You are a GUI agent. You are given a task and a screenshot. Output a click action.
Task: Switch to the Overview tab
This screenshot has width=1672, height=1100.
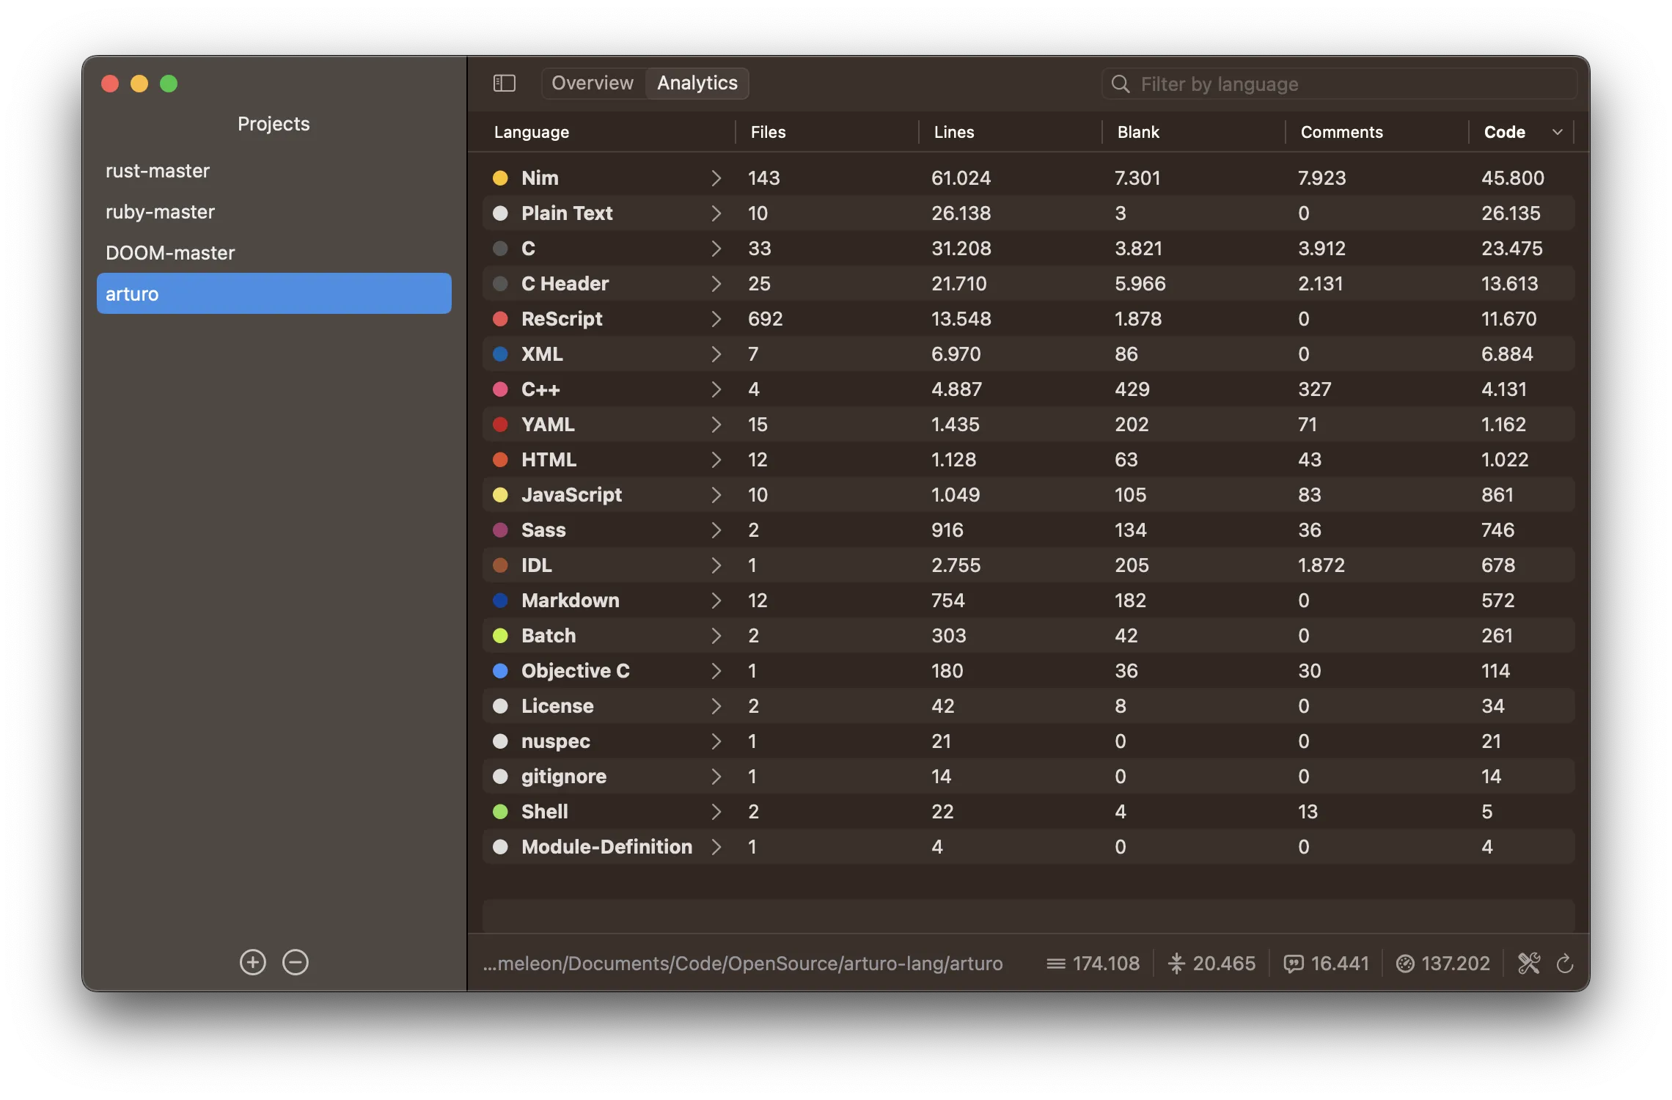[593, 83]
